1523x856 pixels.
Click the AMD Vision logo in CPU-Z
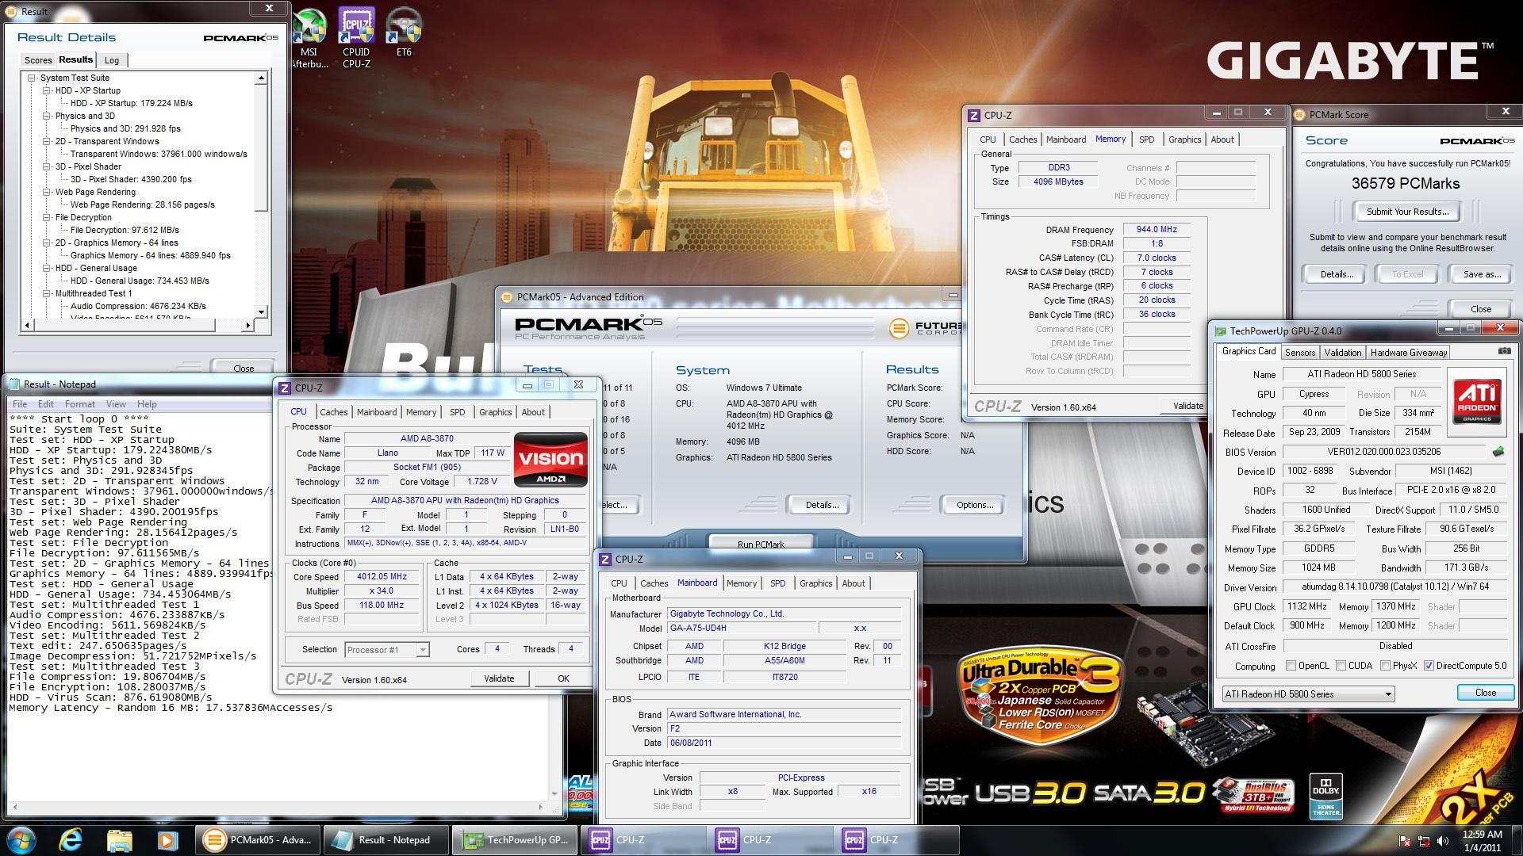pos(551,459)
